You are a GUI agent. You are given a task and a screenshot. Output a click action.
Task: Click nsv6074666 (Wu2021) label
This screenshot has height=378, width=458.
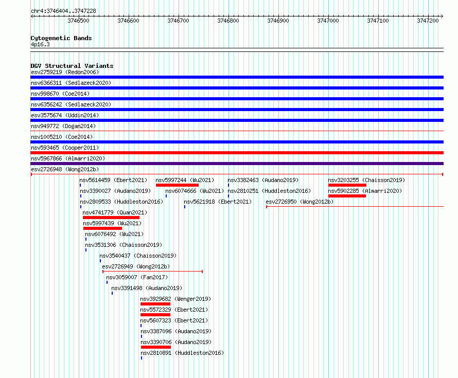pyautogui.click(x=195, y=191)
